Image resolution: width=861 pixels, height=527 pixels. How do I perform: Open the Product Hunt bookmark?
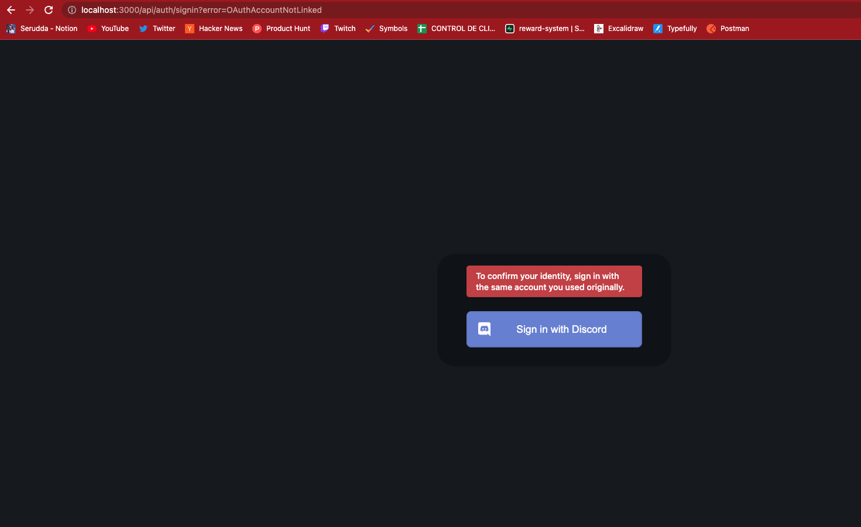(x=282, y=28)
